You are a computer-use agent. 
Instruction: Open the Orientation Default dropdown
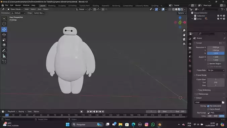18,13
